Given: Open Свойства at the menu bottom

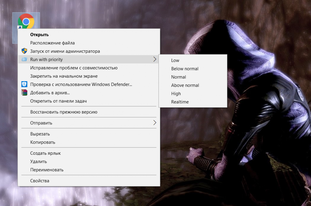Looking at the screenshot, I should point(39,181).
